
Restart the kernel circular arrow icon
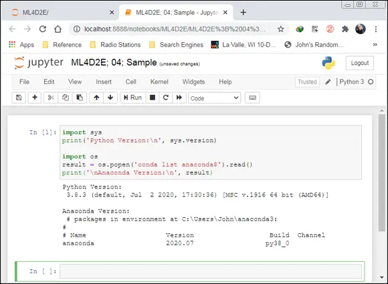tap(166, 98)
